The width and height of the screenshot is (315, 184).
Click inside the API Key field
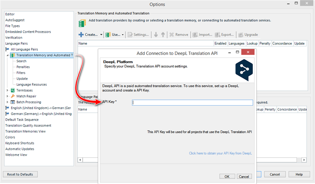pyautogui.click(x=192, y=102)
